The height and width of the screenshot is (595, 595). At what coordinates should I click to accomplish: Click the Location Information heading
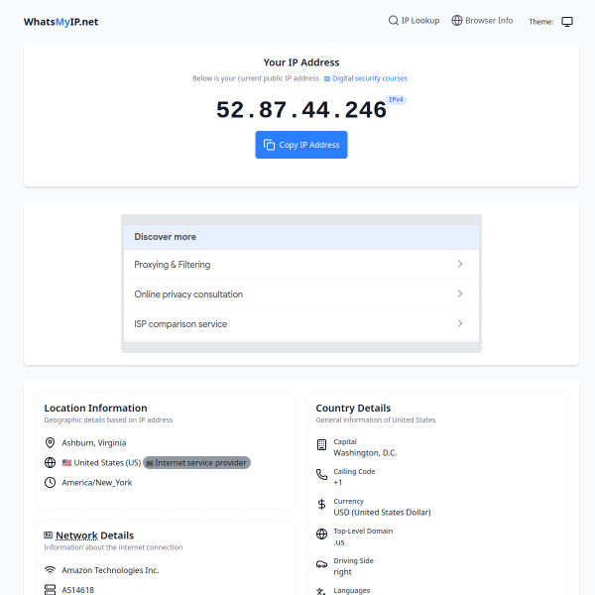click(x=95, y=409)
